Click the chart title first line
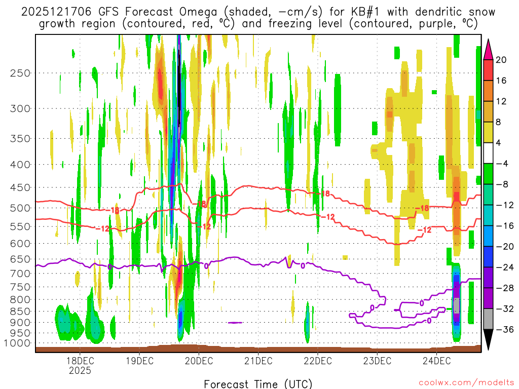 (258, 12)
